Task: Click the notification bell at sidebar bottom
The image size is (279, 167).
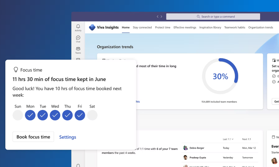Action: click(x=78, y=166)
